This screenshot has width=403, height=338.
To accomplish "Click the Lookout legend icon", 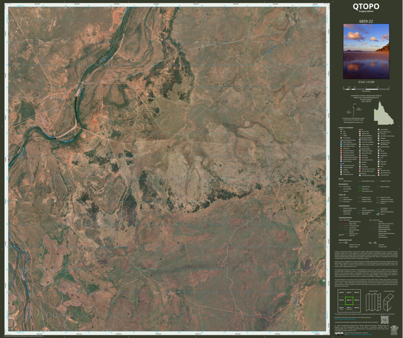I will [341, 170].
